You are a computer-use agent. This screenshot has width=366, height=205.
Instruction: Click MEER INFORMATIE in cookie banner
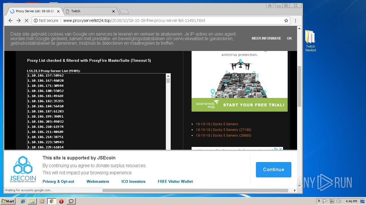(266, 38)
